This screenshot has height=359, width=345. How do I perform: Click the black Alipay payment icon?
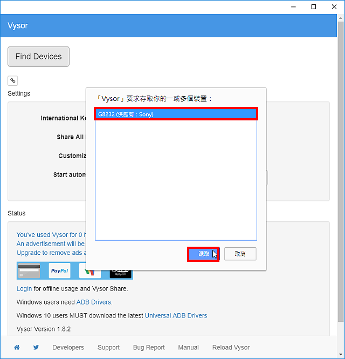(x=121, y=274)
